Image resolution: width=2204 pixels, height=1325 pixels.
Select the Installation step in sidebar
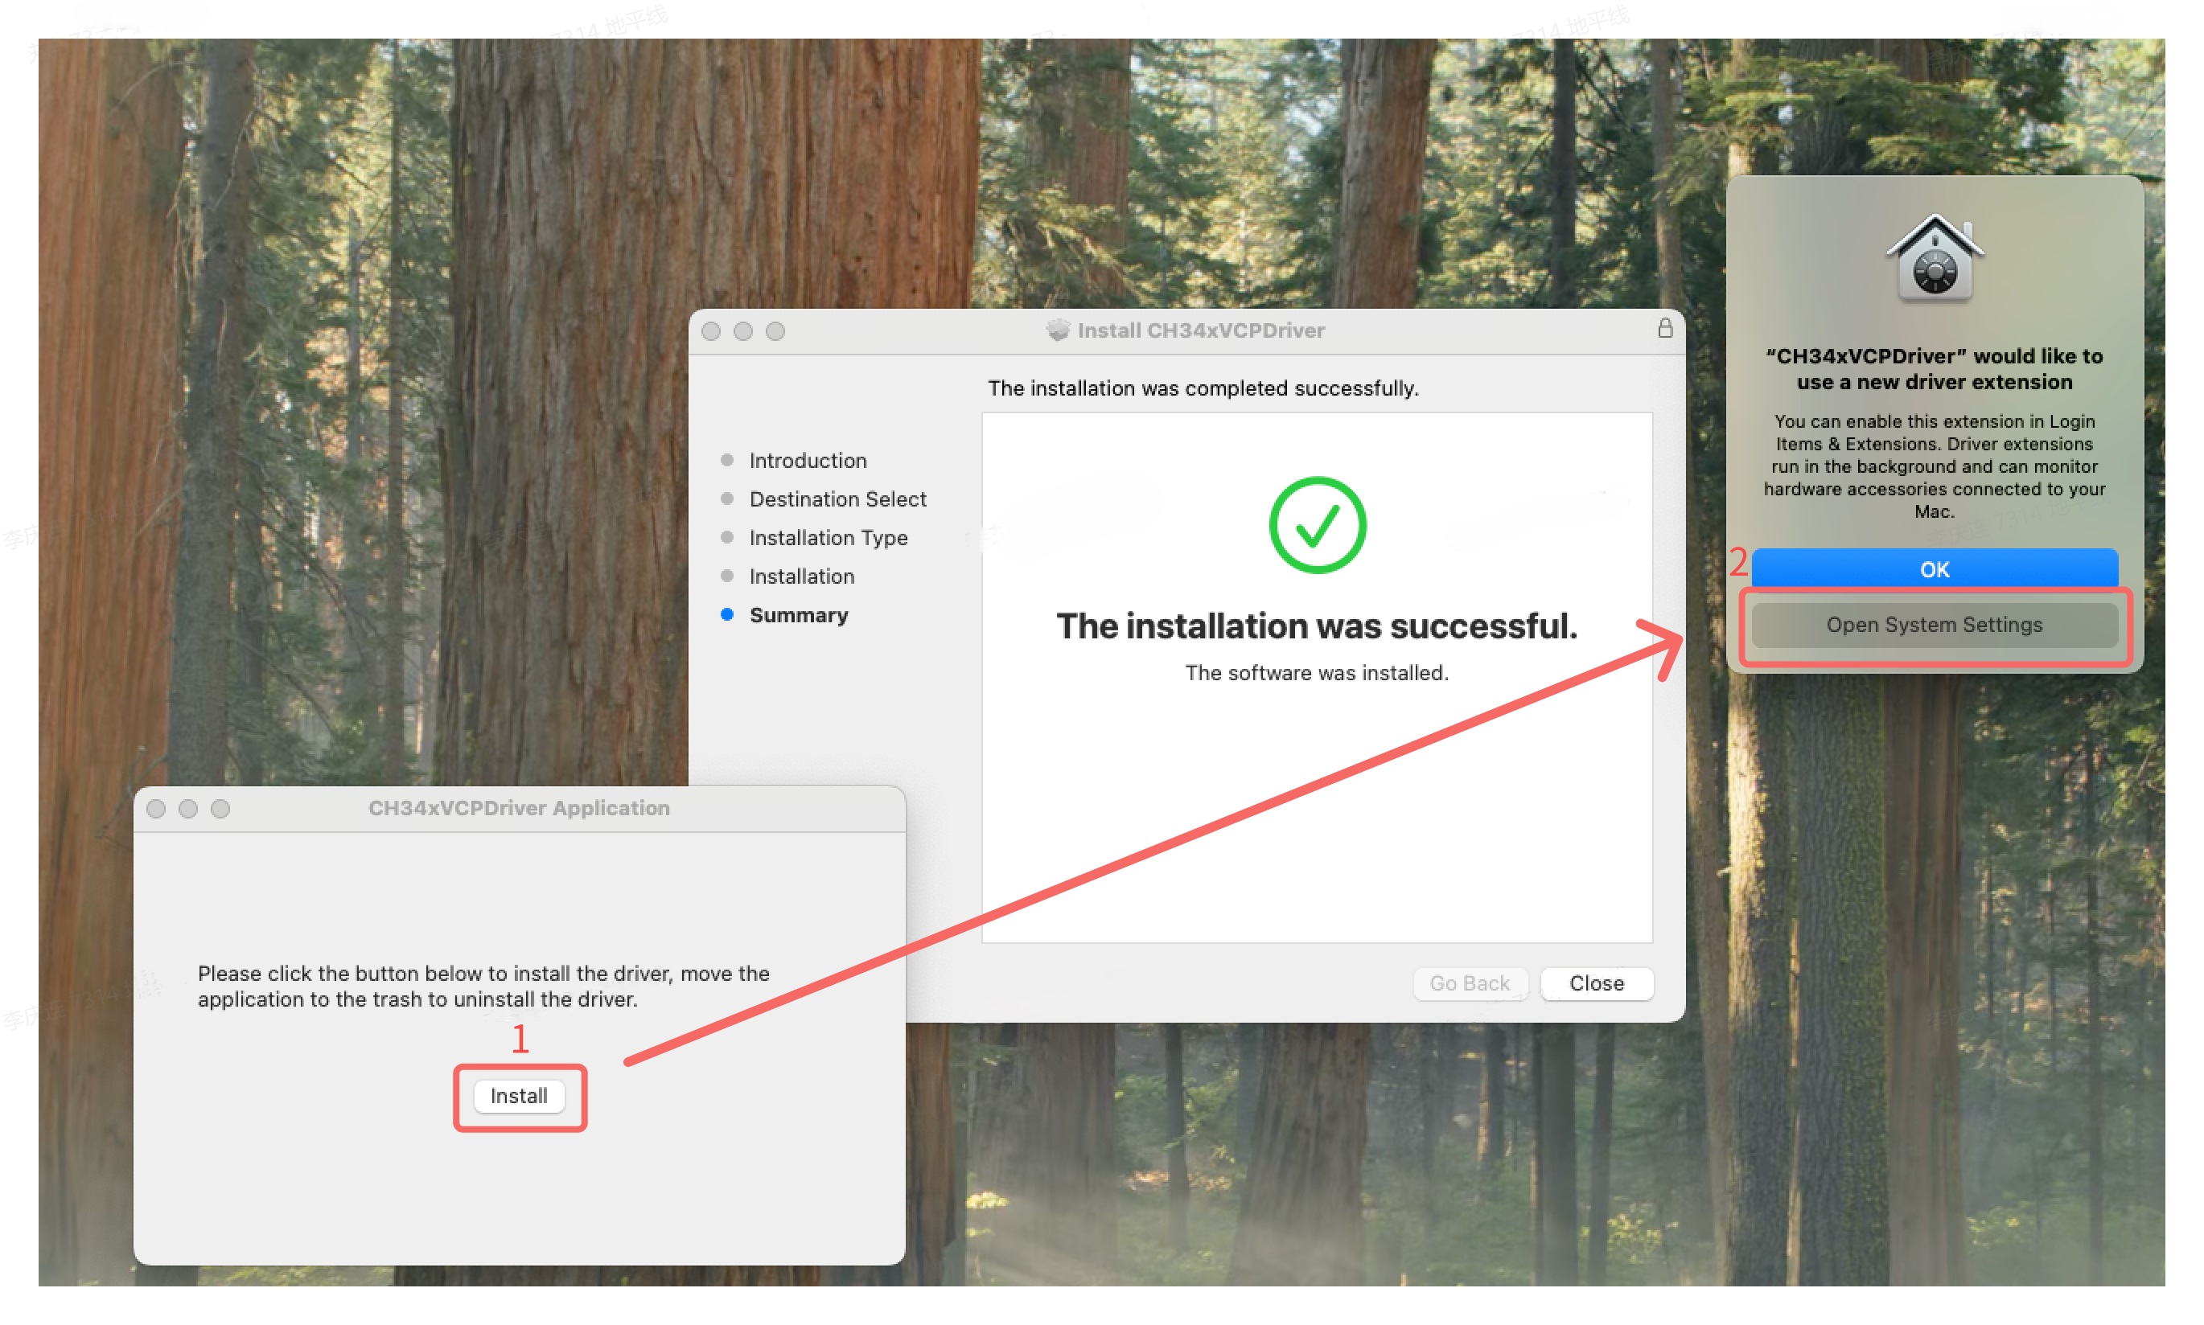pos(801,576)
